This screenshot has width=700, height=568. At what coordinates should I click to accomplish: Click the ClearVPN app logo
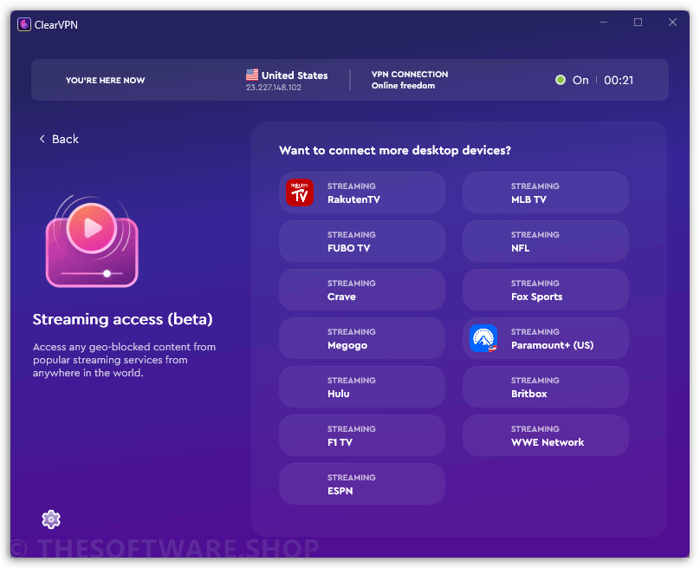click(x=24, y=24)
